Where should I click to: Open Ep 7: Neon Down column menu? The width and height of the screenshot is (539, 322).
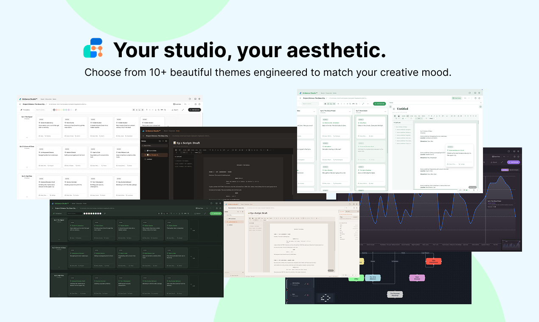tap(385, 111)
